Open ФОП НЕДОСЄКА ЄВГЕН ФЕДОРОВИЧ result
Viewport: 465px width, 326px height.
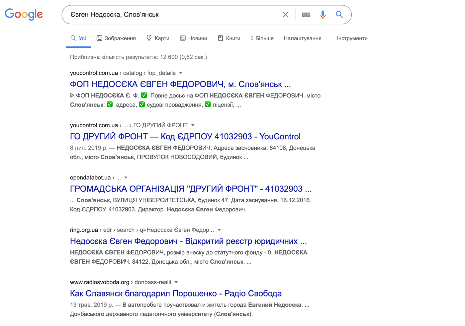[x=180, y=84]
